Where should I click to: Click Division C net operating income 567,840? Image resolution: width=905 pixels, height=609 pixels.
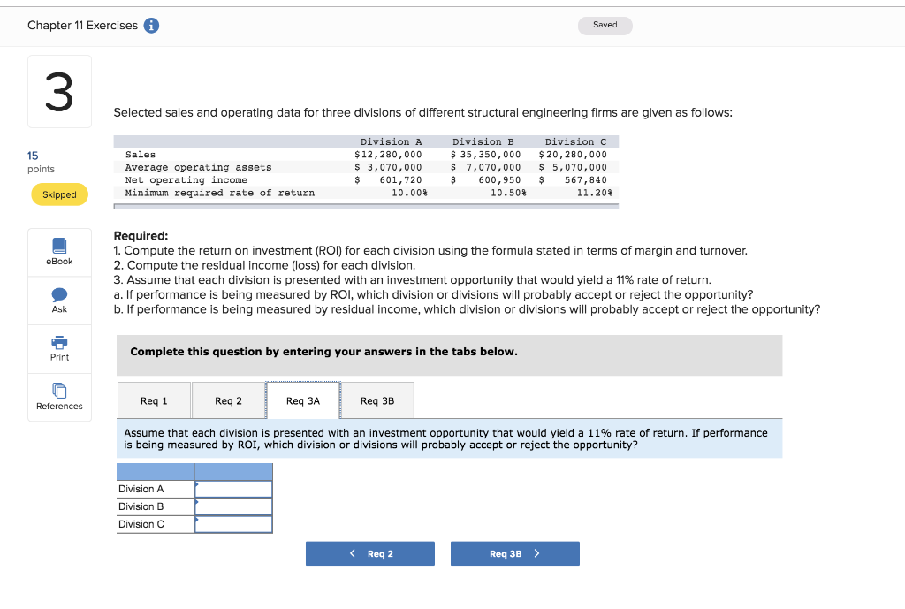click(x=585, y=180)
